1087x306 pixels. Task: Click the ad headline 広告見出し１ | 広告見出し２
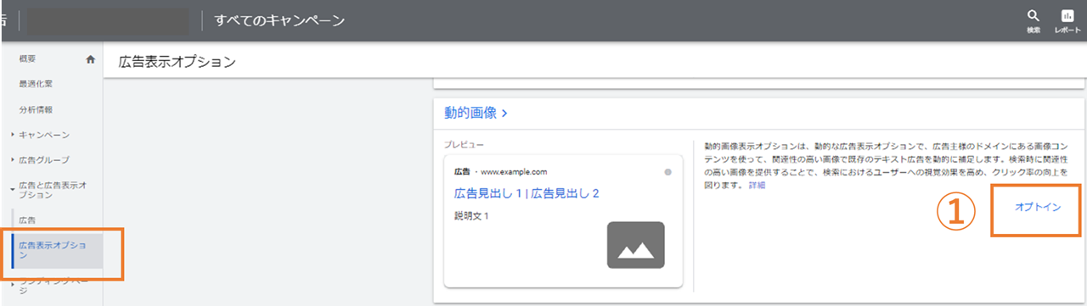527,194
